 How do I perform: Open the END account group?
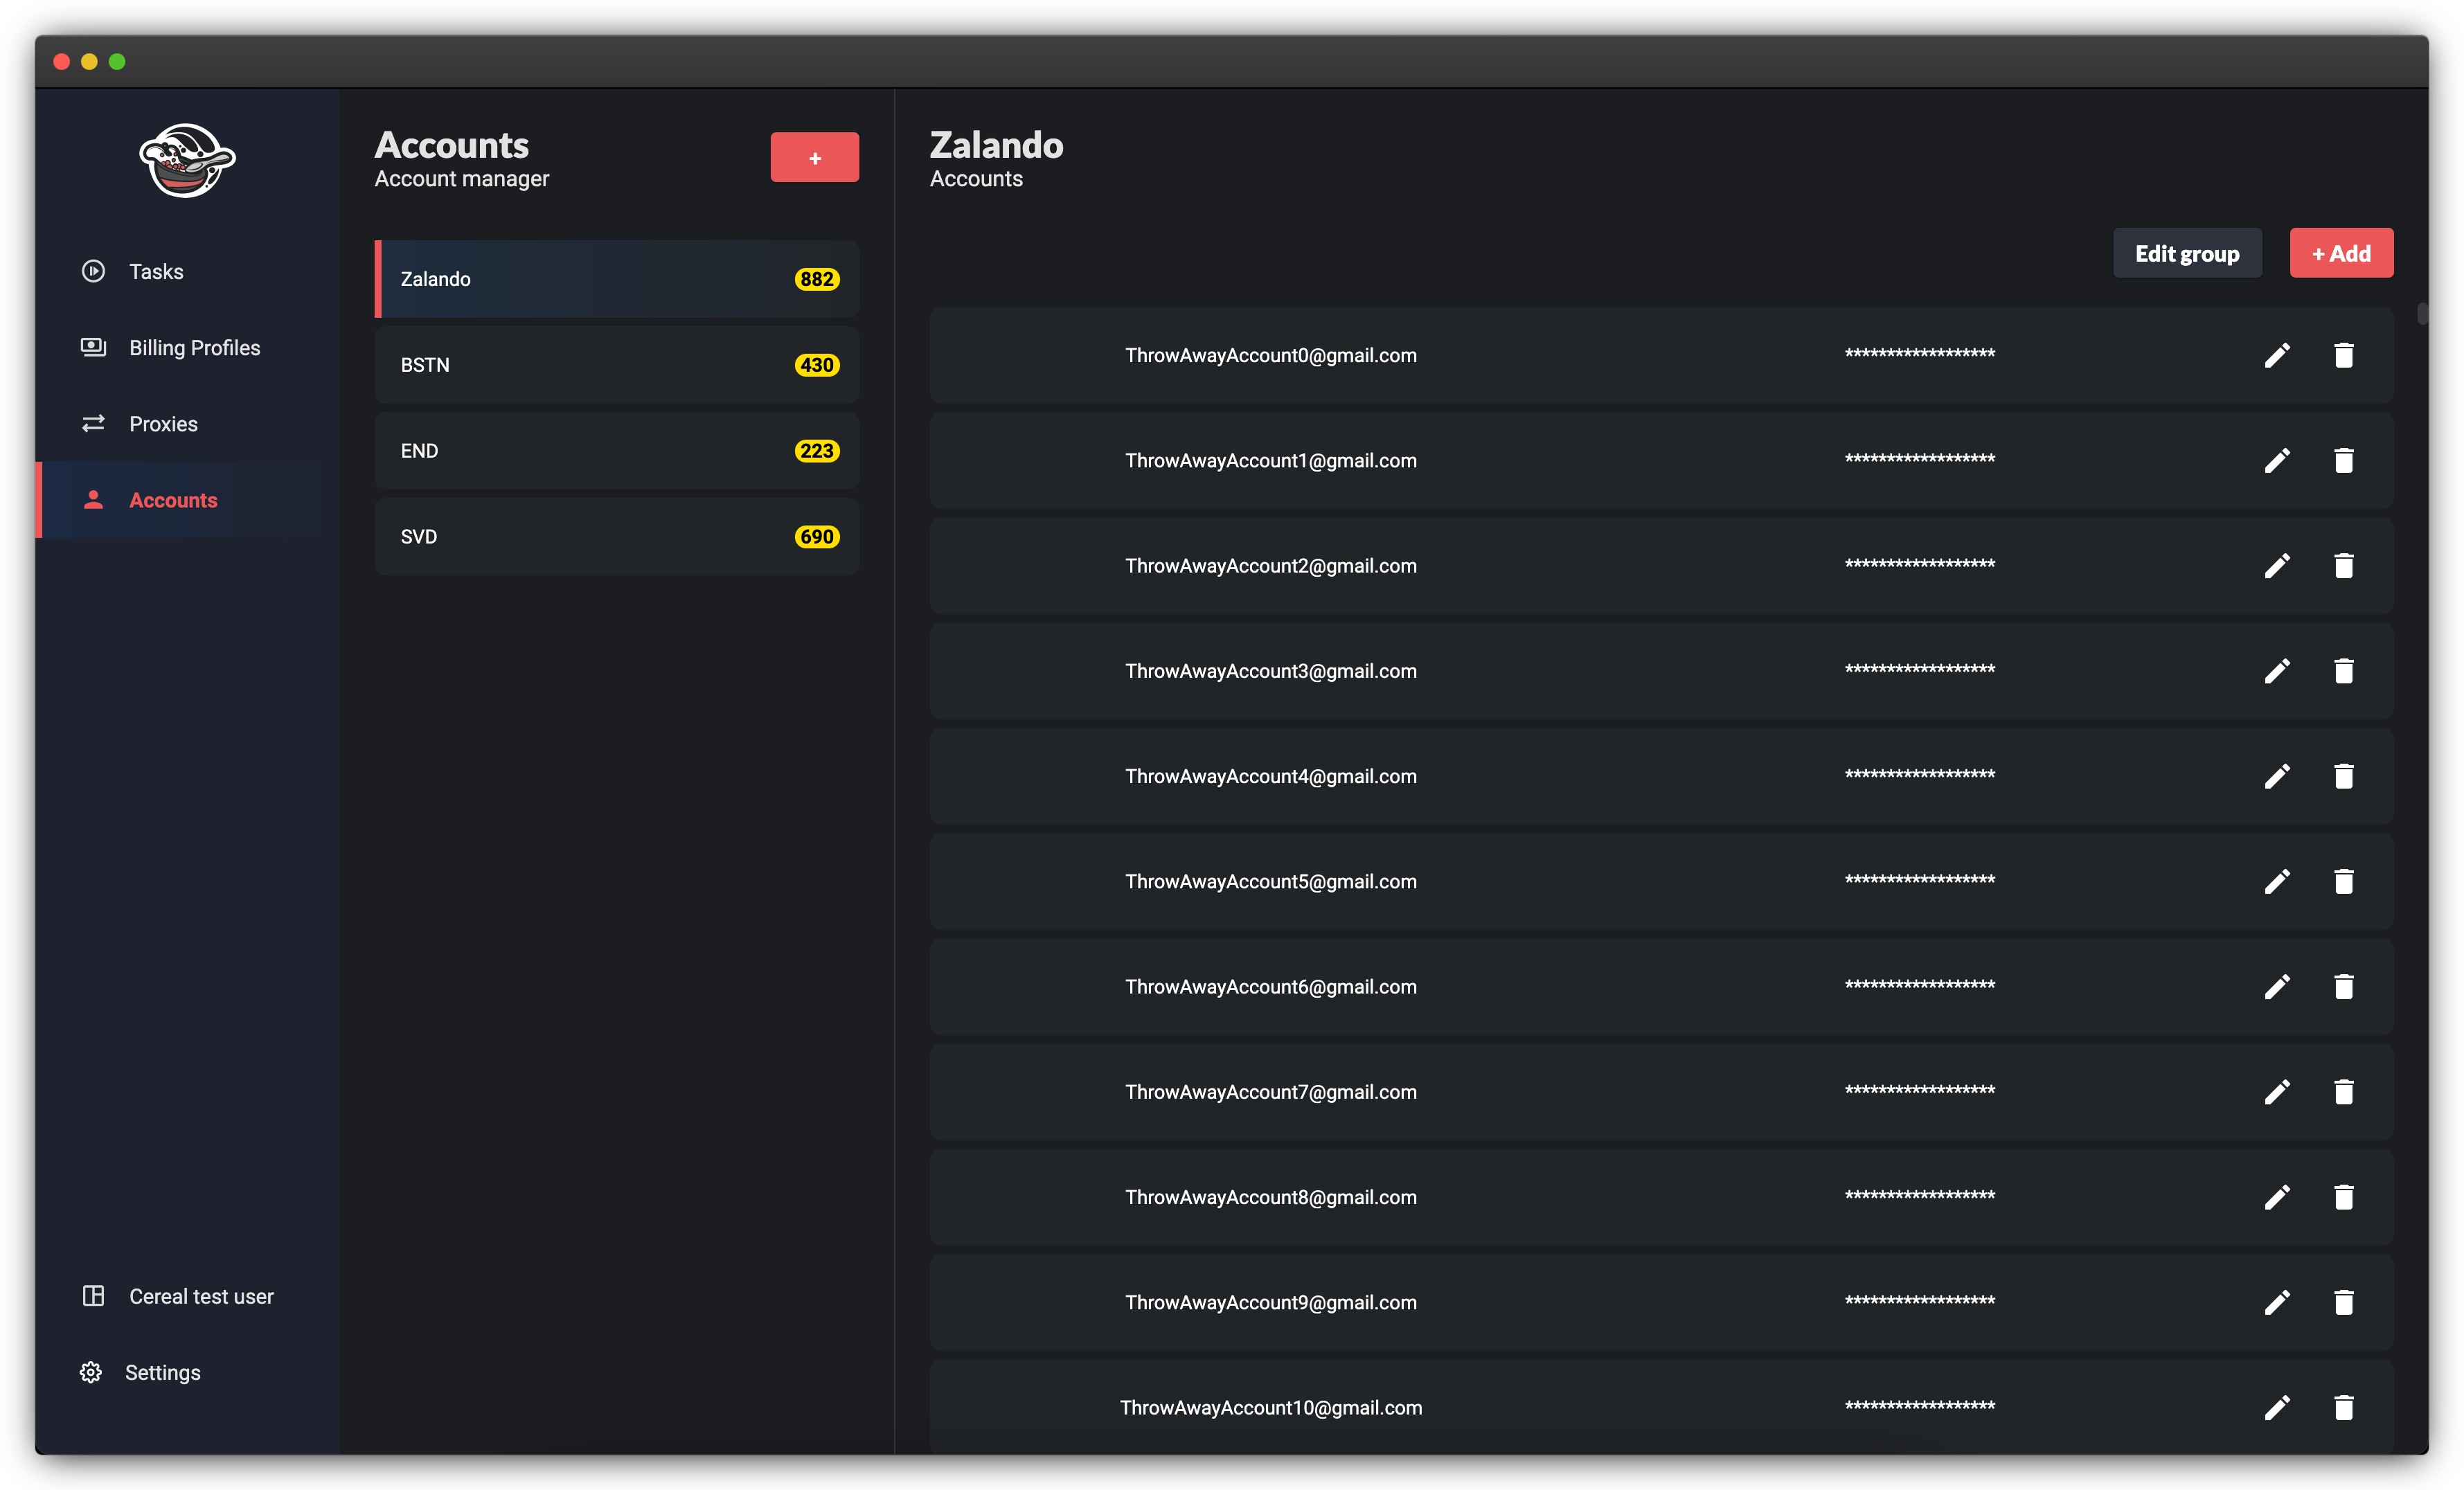tap(616, 451)
